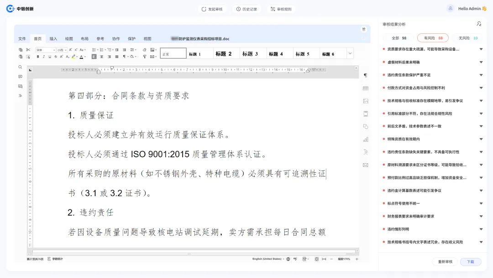
Task: Toggle spell check icon in status bar
Action: pos(295,259)
